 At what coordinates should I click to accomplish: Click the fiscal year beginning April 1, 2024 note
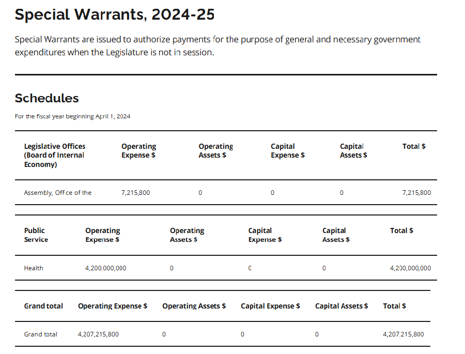coord(72,116)
